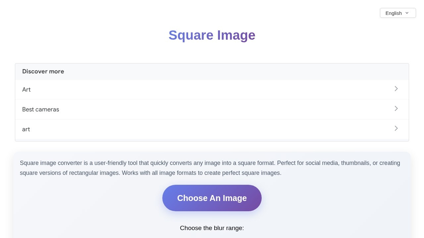Screen dimensions: 424x238
Task: Expand the first Art entry under Discover more
Action: click(x=212, y=90)
